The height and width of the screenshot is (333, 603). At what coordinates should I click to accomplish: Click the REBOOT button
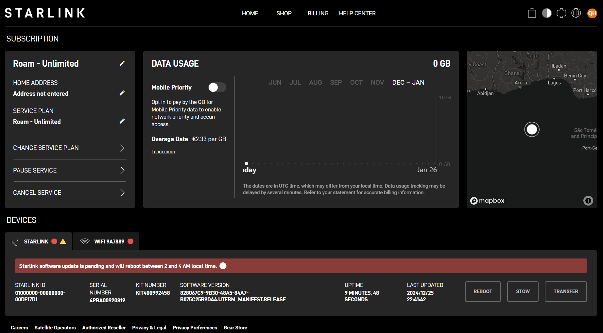(483, 291)
